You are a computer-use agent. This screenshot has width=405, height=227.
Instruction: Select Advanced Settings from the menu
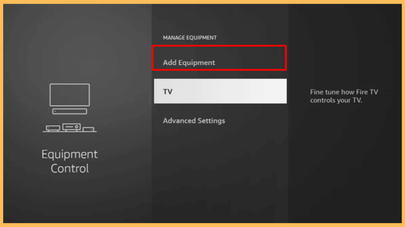coord(194,121)
